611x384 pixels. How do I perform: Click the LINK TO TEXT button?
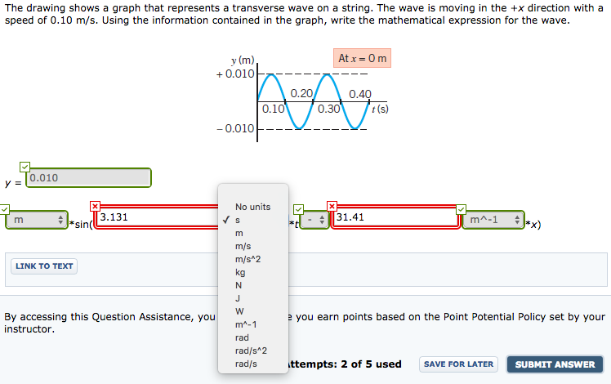(44, 266)
